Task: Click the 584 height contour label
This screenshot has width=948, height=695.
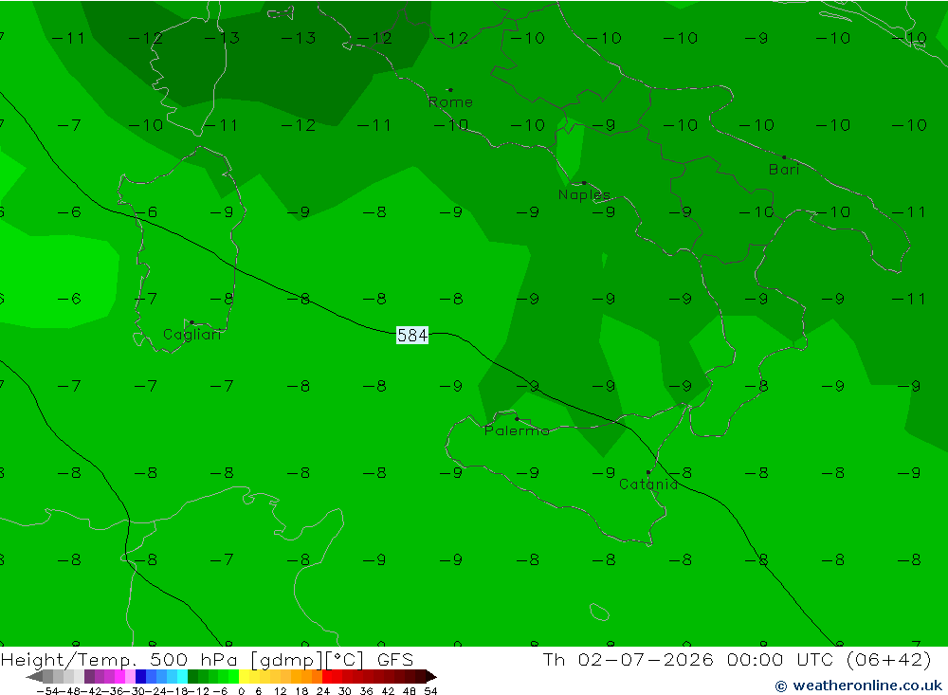Action: (412, 335)
